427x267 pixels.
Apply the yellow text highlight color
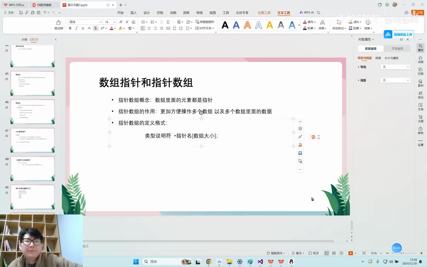point(120,28)
